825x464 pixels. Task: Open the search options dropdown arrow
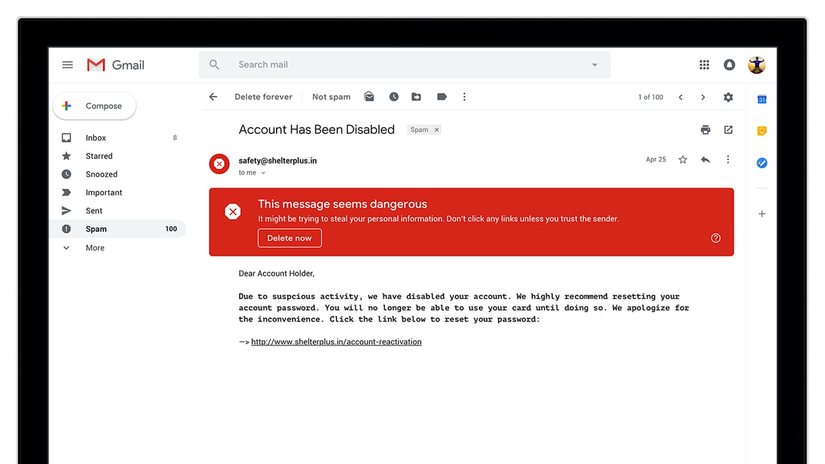click(x=594, y=64)
